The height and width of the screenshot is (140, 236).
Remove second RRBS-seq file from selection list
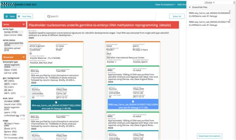230,20
